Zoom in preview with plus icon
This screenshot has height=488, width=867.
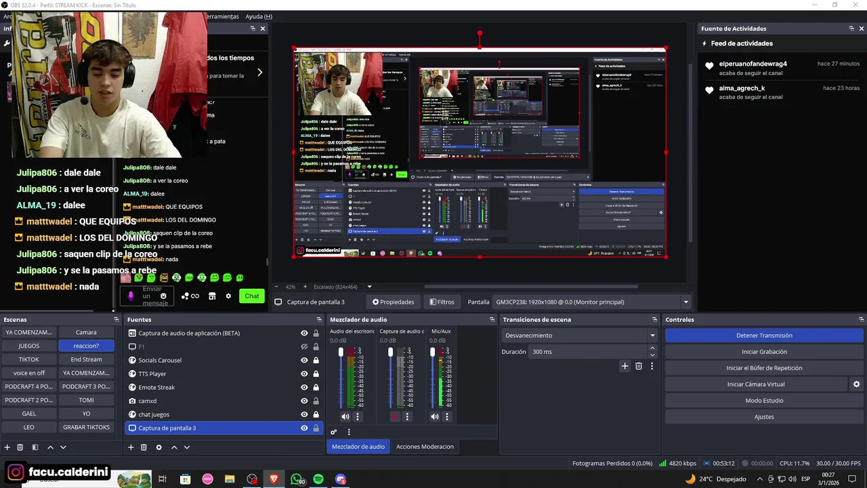(305, 287)
